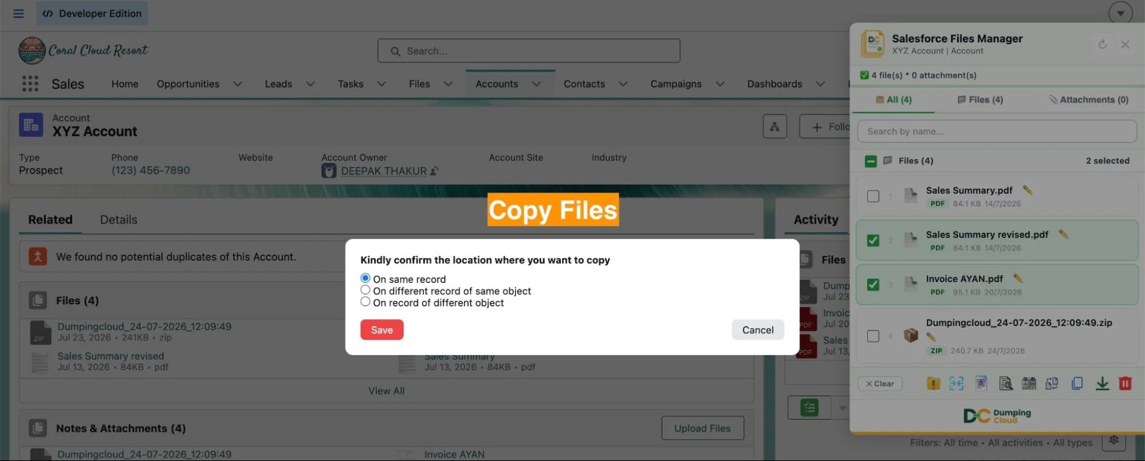Switch to the Details tab
The image size is (1145, 461).
(x=119, y=220)
